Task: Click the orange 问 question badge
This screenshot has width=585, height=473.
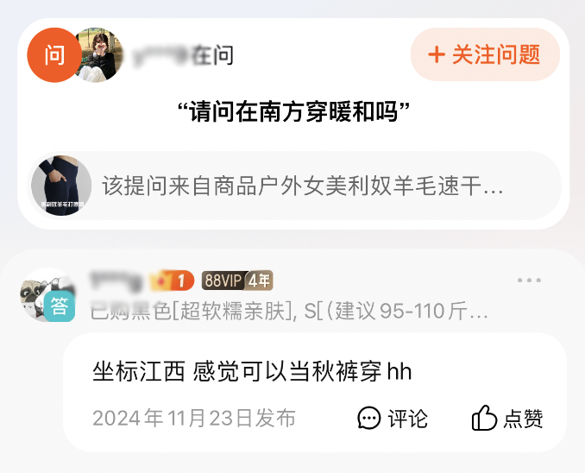Action: point(54,55)
